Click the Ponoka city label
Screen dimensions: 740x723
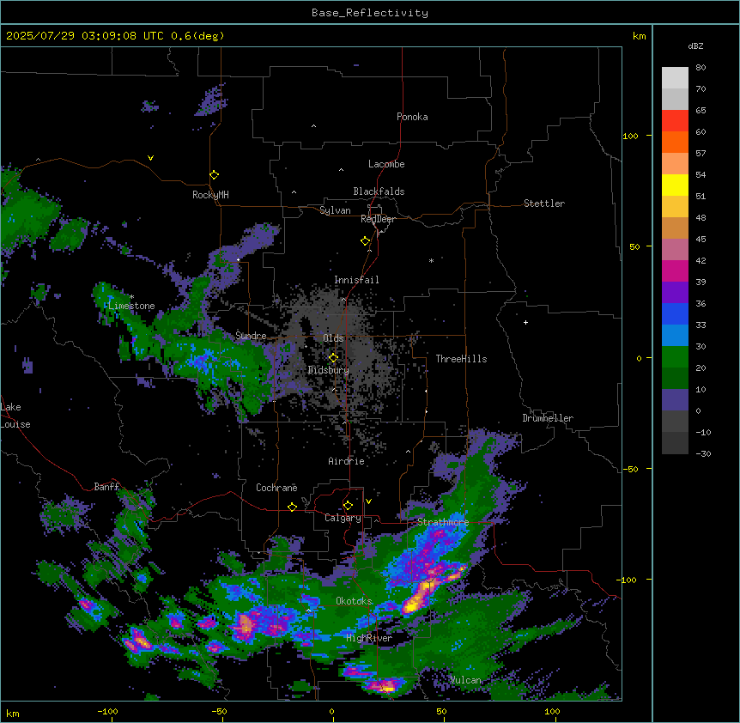412,117
